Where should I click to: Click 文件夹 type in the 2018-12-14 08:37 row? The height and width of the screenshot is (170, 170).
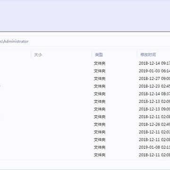click(100, 94)
